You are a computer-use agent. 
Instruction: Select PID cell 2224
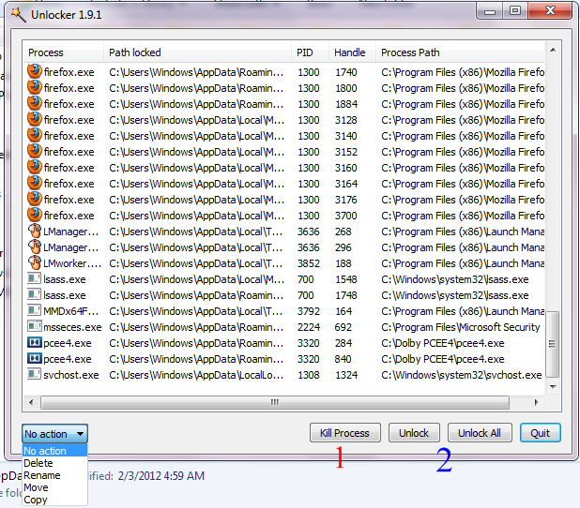(309, 327)
